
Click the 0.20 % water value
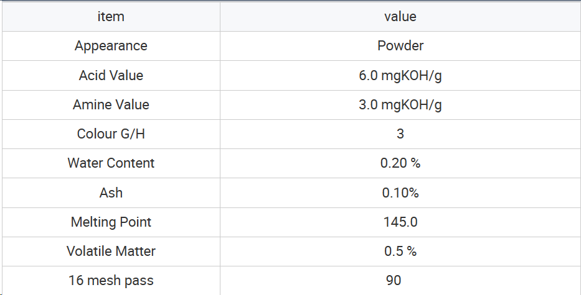(x=400, y=163)
